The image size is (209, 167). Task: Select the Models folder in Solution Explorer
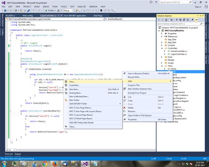click(x=171, y=60)
